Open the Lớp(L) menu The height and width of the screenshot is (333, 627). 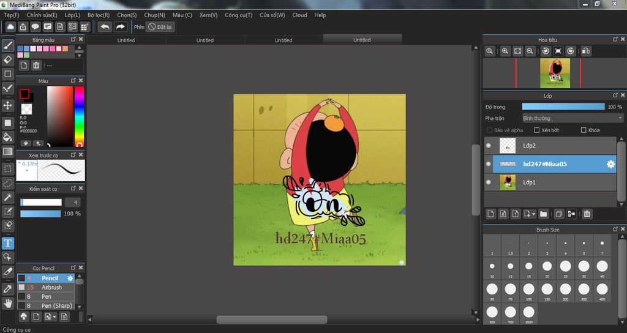[72, 15]
